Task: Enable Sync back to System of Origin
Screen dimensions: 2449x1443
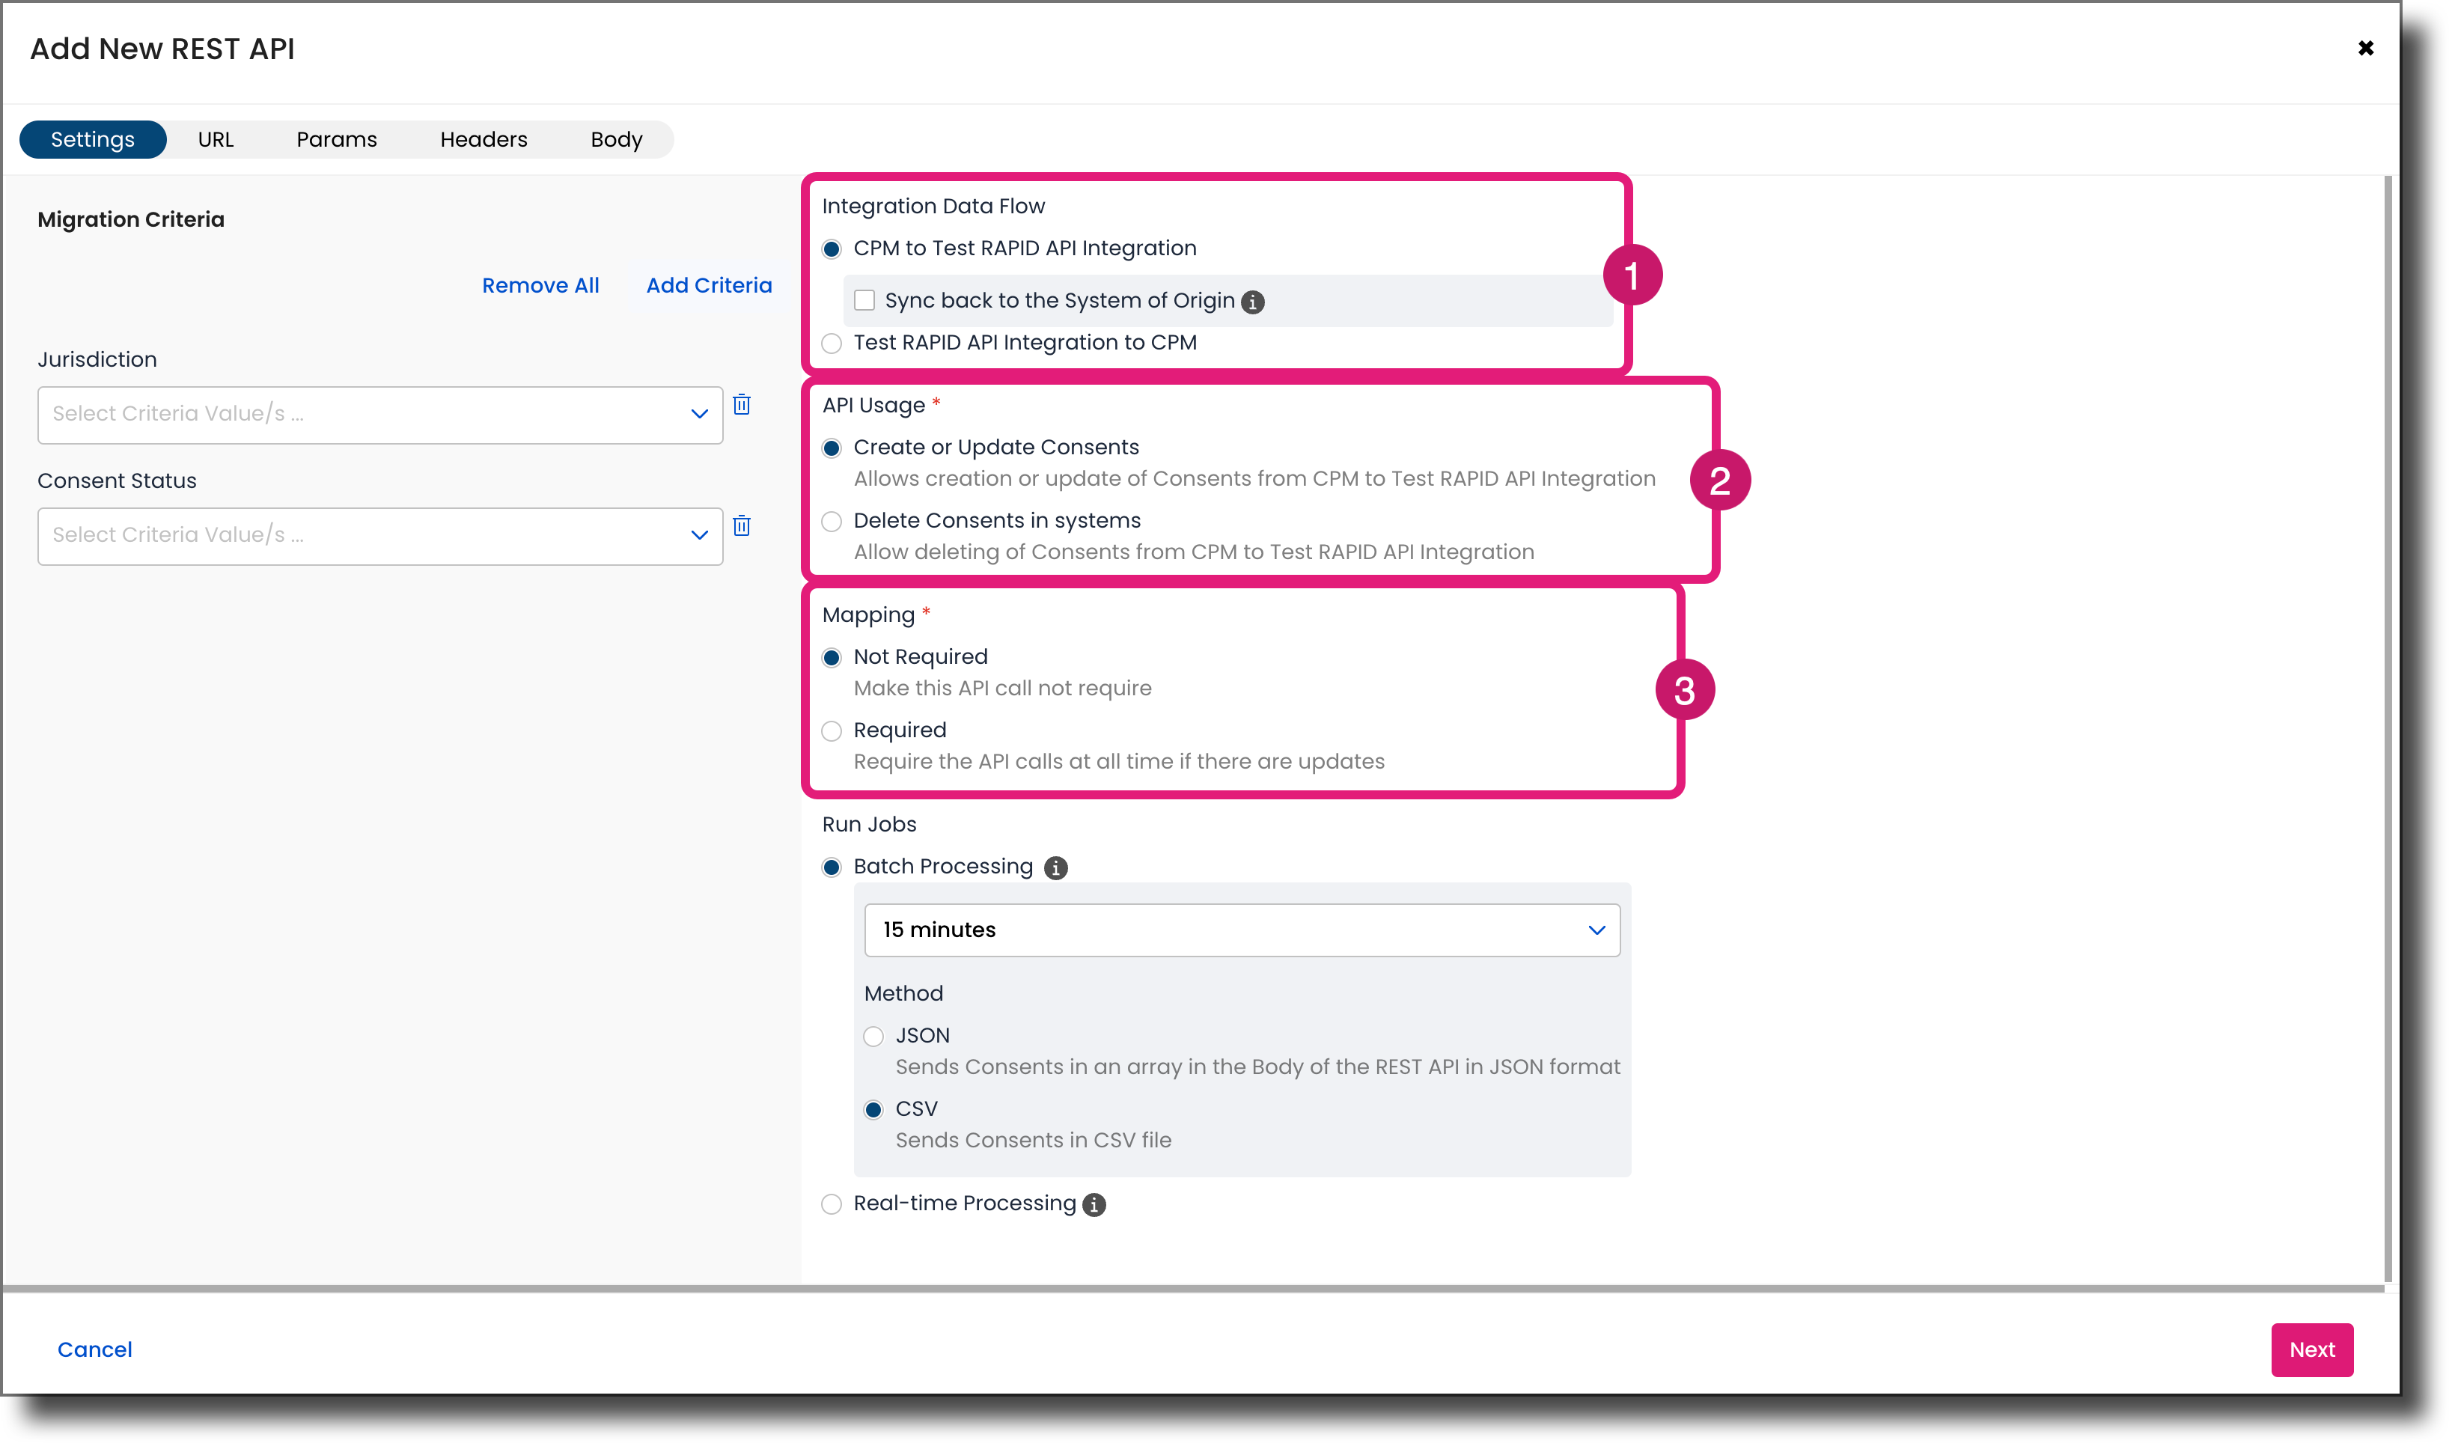Action: [x=864, y=300]
